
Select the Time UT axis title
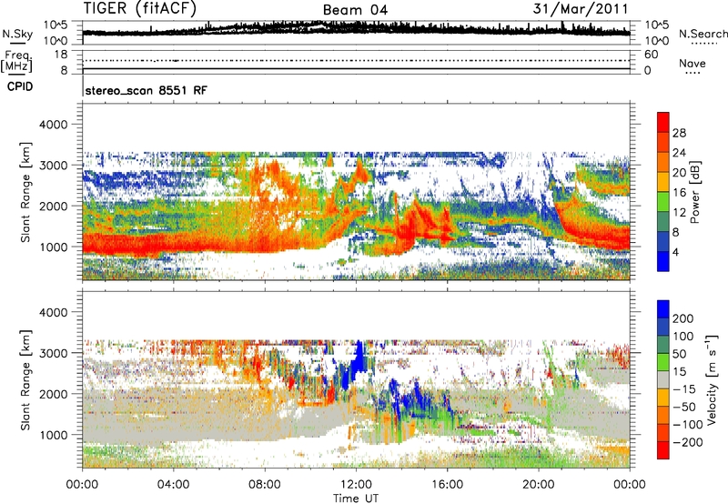pos(356,499)
